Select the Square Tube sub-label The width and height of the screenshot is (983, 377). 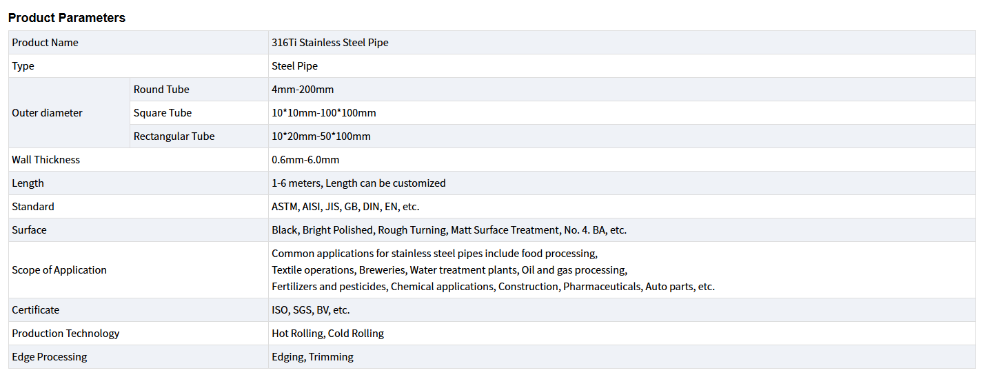pos(163,113)
